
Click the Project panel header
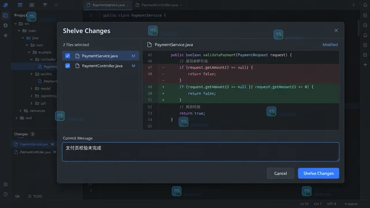click(21, 16)
